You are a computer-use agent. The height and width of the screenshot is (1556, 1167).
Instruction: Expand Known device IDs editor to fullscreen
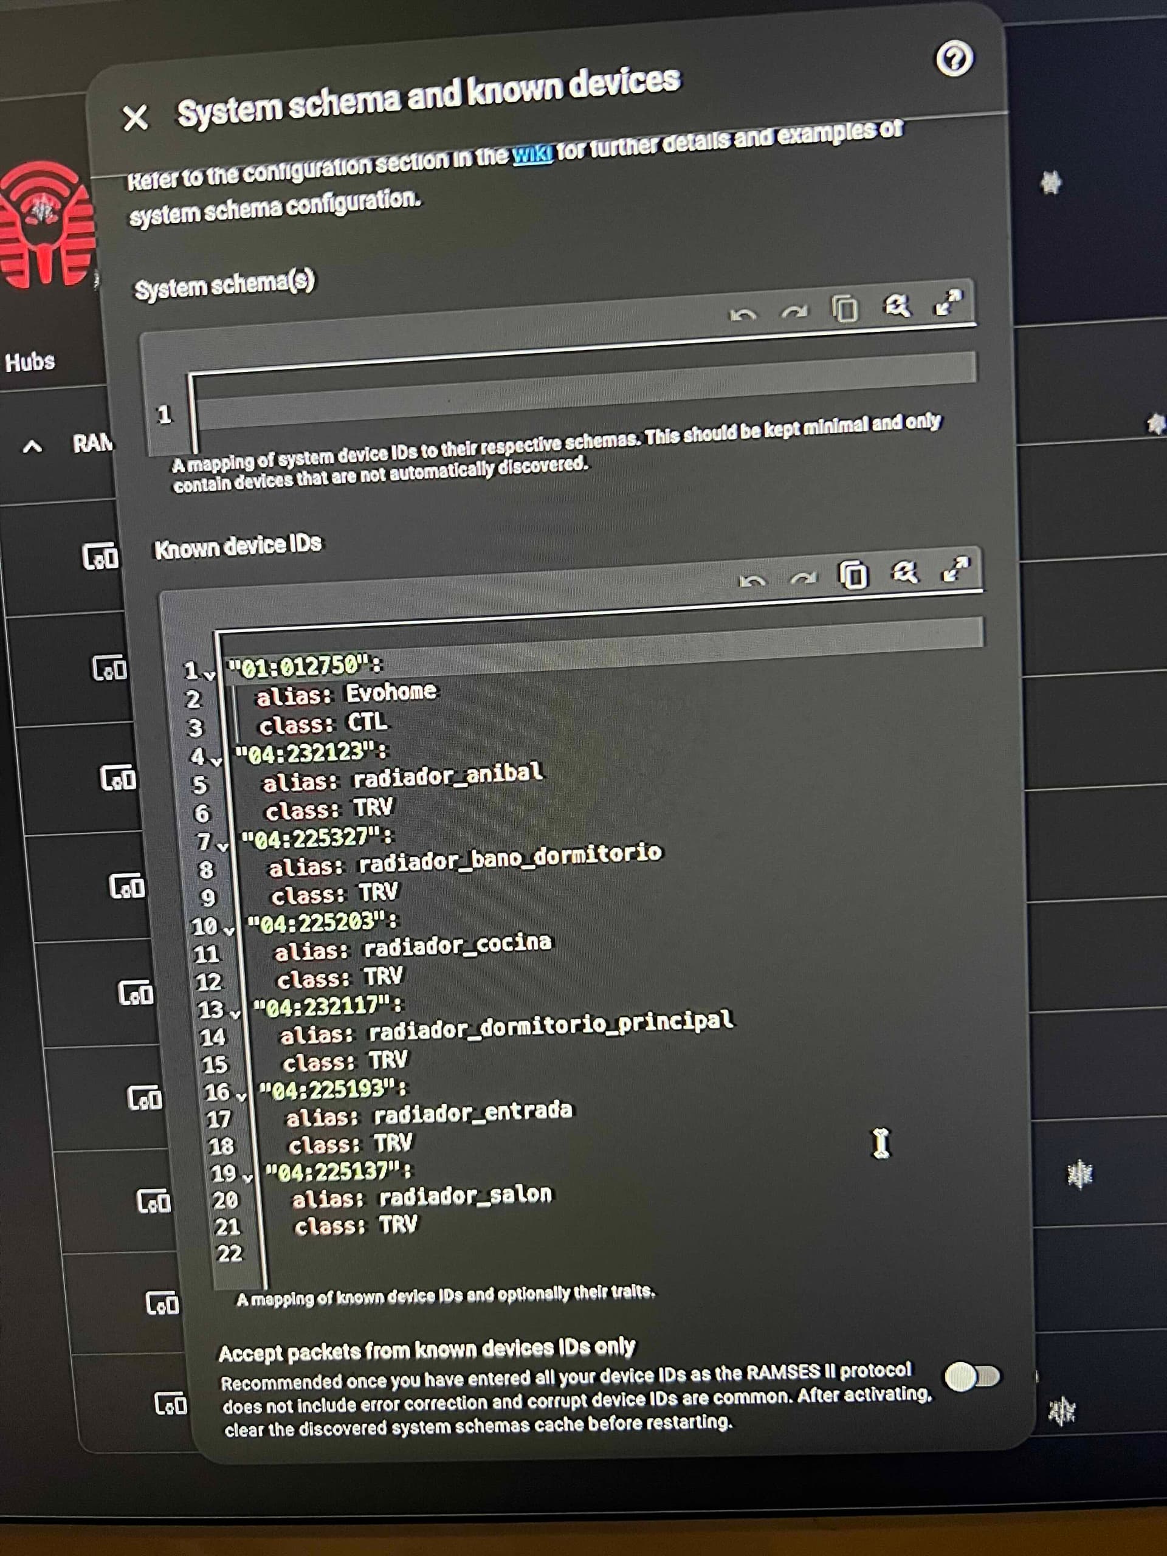tap(955, 569)
